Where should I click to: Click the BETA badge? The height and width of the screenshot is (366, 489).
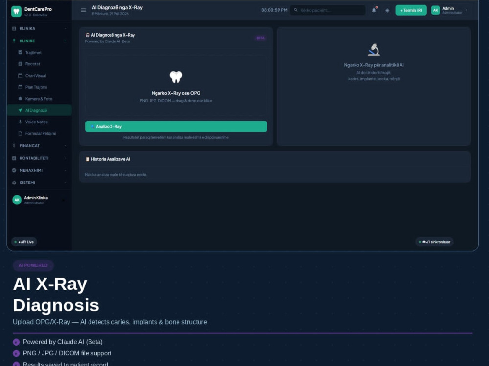pyautogui.click(x=261, y=38)
